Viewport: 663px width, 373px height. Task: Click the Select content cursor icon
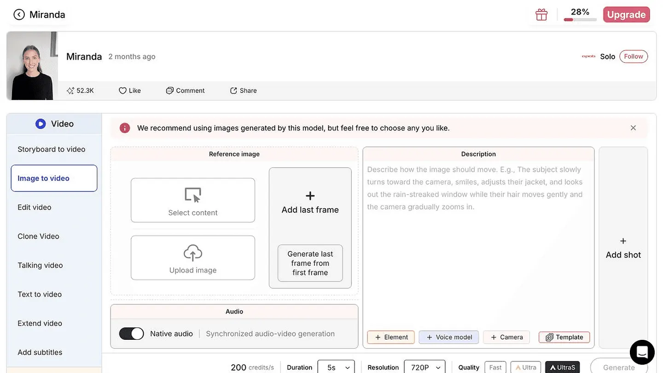tap(193, 195)
